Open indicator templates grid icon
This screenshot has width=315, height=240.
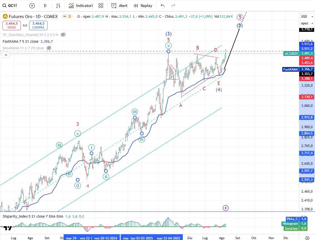[101, 6]
